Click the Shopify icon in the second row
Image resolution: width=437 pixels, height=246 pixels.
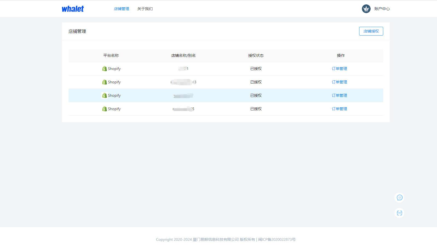coord(104,82)
